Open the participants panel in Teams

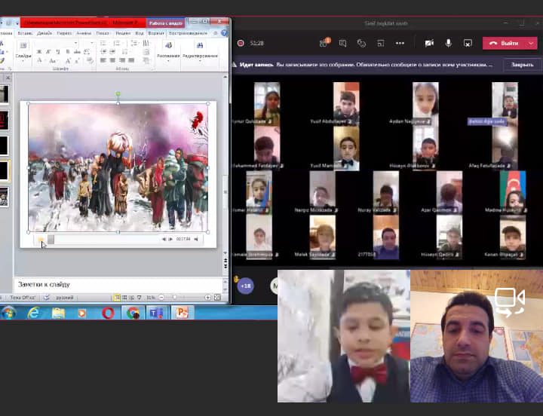(324, 43)
